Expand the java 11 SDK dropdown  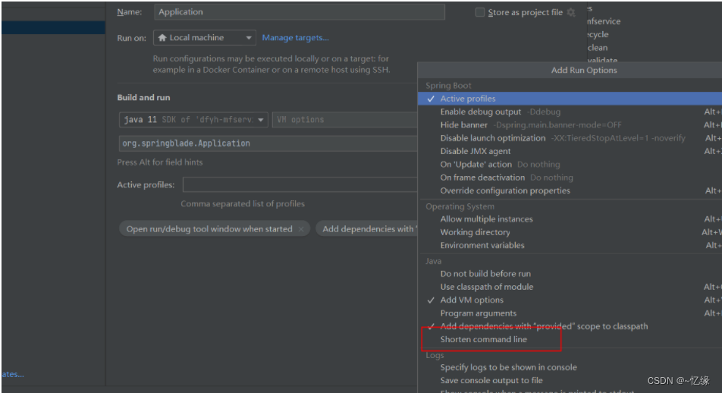tap(262, 120)
